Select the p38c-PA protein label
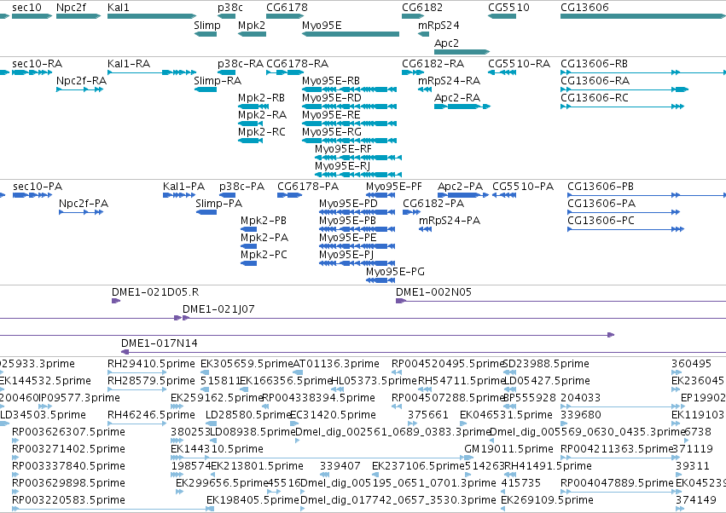Image resolution: width=726 pixels, height=513 pixels. [x=241, y=187]
